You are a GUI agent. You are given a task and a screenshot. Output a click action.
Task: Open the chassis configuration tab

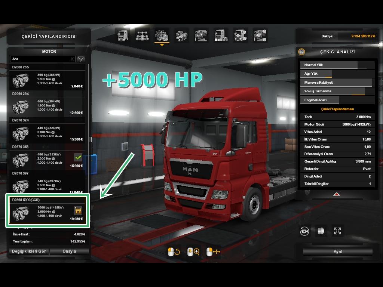pyautogui.click(x=142, y=36)
